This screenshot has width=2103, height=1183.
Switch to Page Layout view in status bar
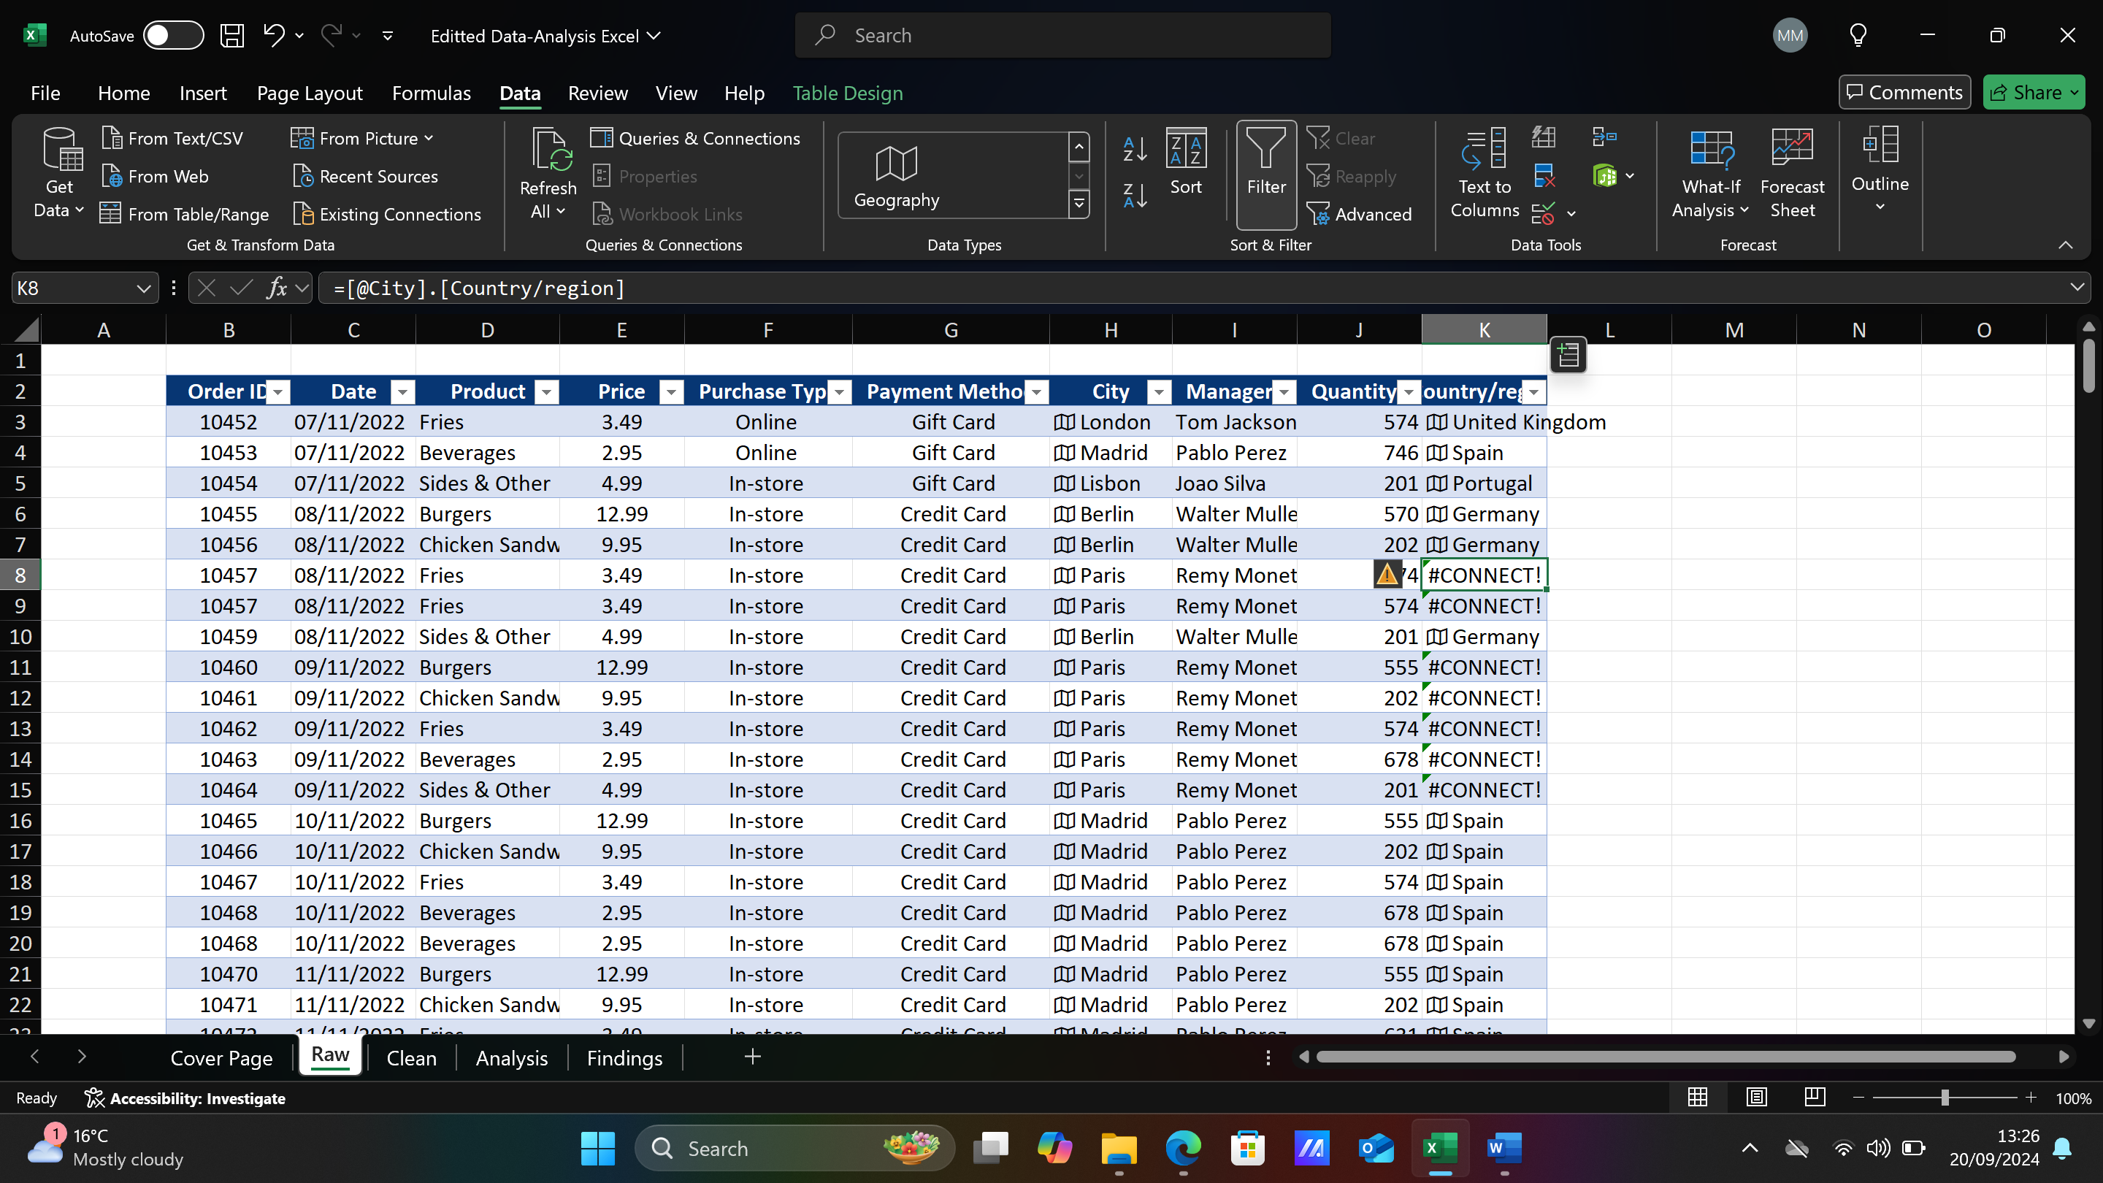[1757, 1098]
